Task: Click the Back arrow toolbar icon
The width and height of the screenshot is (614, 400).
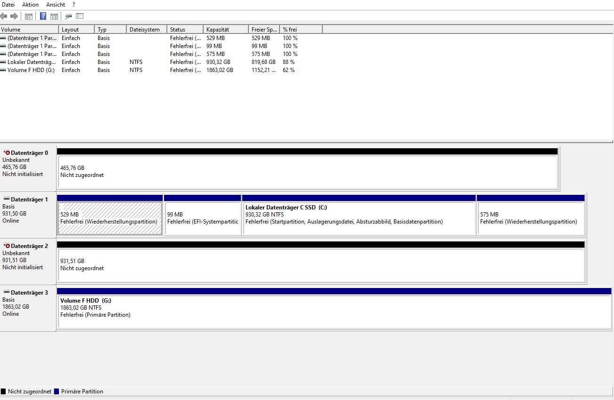Action: coord(4,16)
